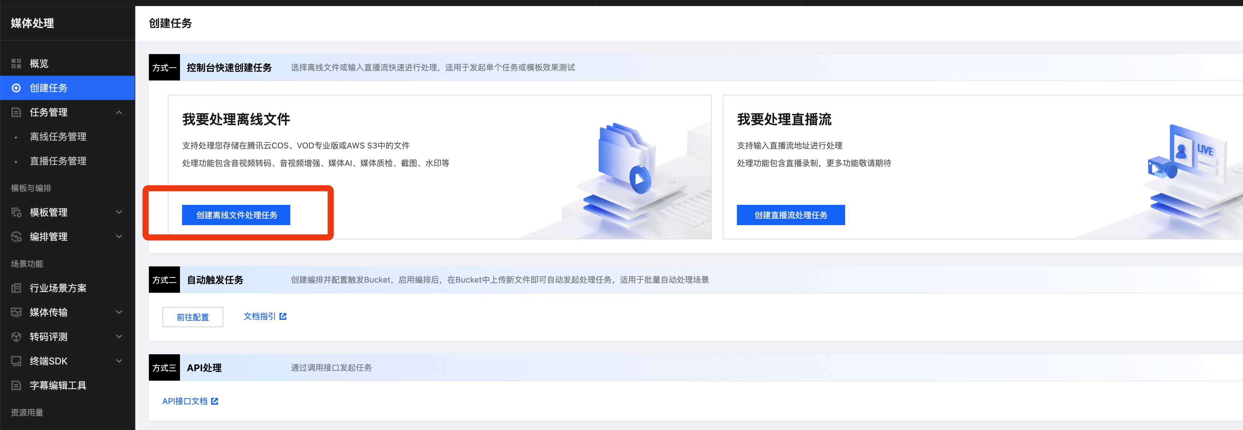Click the 转码评测 cube icon
The width and height of the screenshot is (1243, 430).
click(x=16, y=336)
